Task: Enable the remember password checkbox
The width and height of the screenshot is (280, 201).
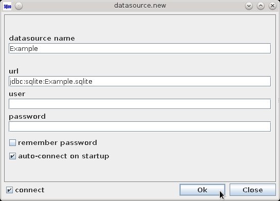Action: (12, 143)
